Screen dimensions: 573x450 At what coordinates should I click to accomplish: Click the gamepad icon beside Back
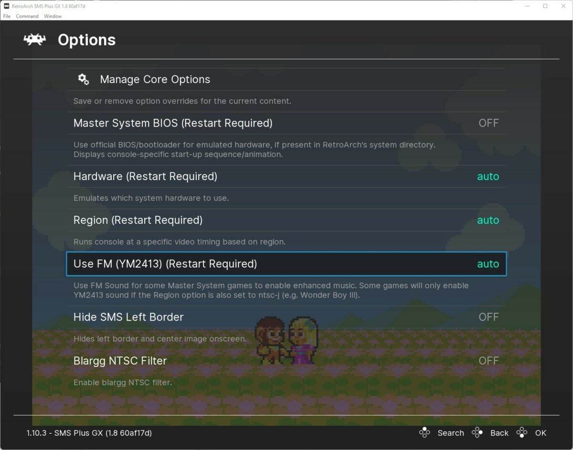coord(477,433)
